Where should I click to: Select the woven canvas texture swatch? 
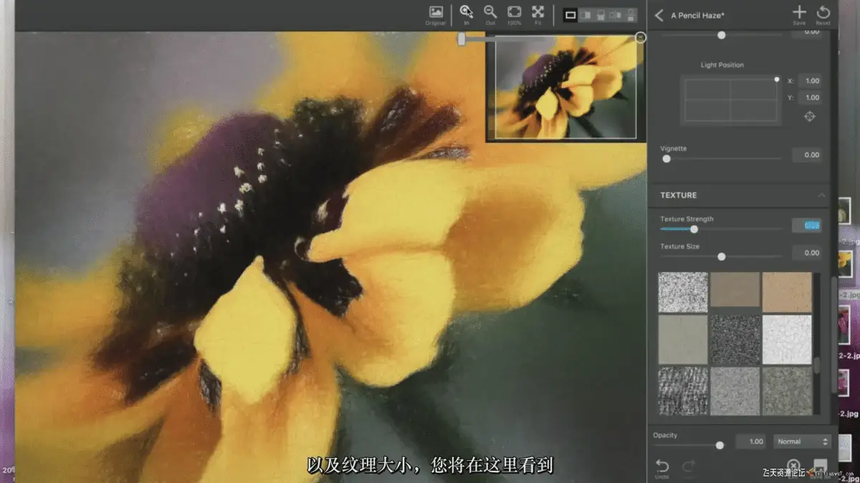point(683,391)
